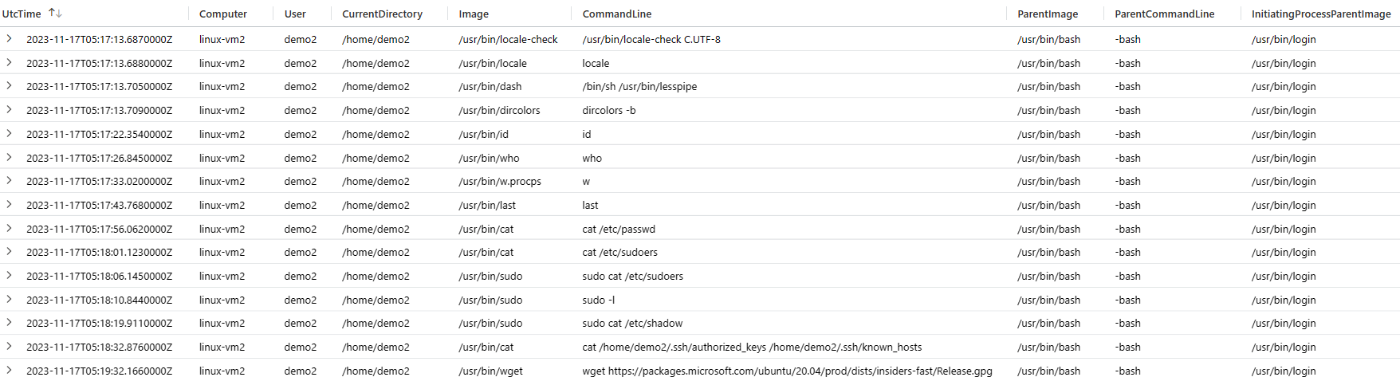Screen dimensions: 1400x381
Task: Click the ParentImage column header
Action: click(1048, 14)
